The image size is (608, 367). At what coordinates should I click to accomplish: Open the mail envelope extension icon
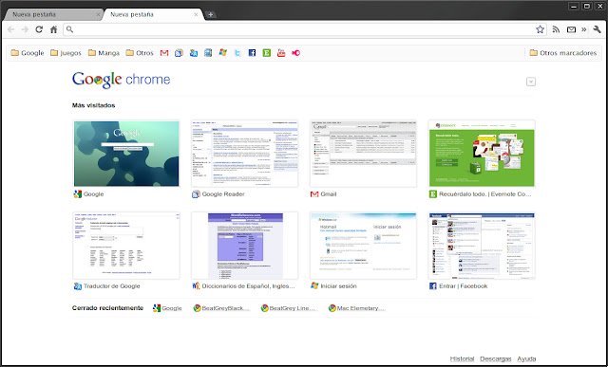click(x=571, y=29)
